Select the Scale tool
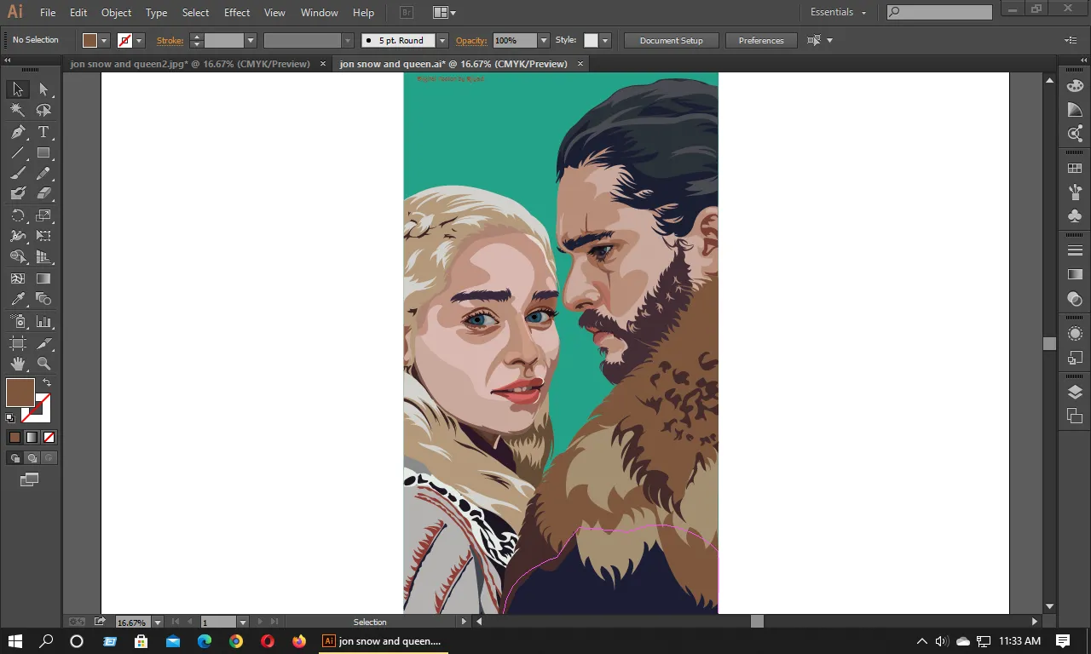The height and width of the screenshot is (654, 1091). [44, 215]
